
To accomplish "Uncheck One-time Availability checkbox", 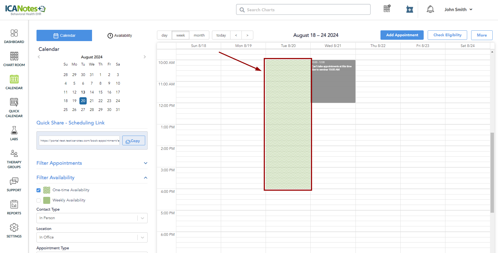I will click(x=39, y=190).
